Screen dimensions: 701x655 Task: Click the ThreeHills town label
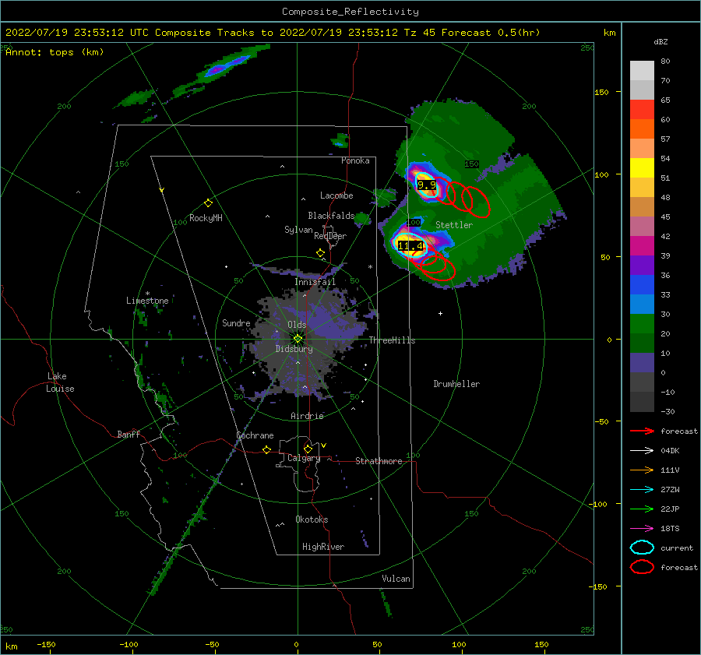pyautogui.click(x=392, y=340)
